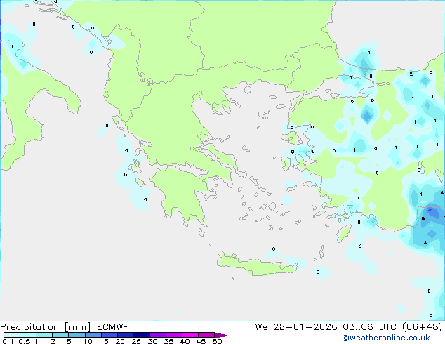
Task: Click the "50" legend scale label
Action: pos(217,341)
